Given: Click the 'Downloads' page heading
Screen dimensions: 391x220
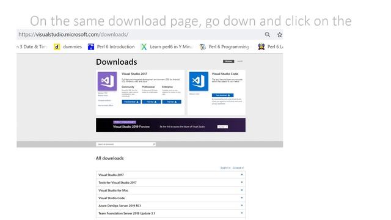Looking at the screenshot, I should 117,62.
